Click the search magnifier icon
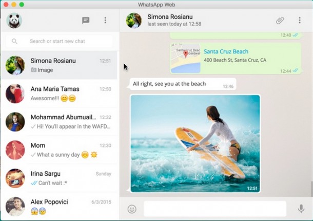The height and width of the screenshot is (221, 313). coord(14,41)
